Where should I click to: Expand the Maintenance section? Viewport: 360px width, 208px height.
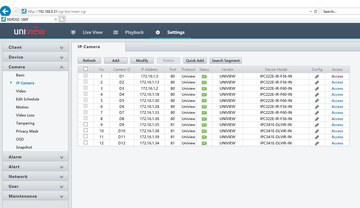click(x=35, y=196)
